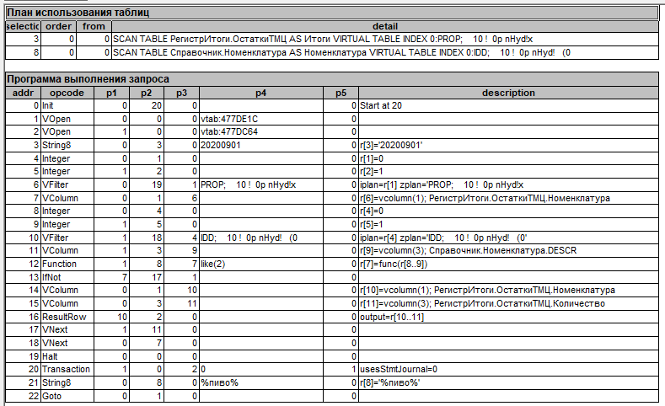
Task: Select the SCAN TABLE Справочник.Номенклатура detail cell
Action: (385, 53)
